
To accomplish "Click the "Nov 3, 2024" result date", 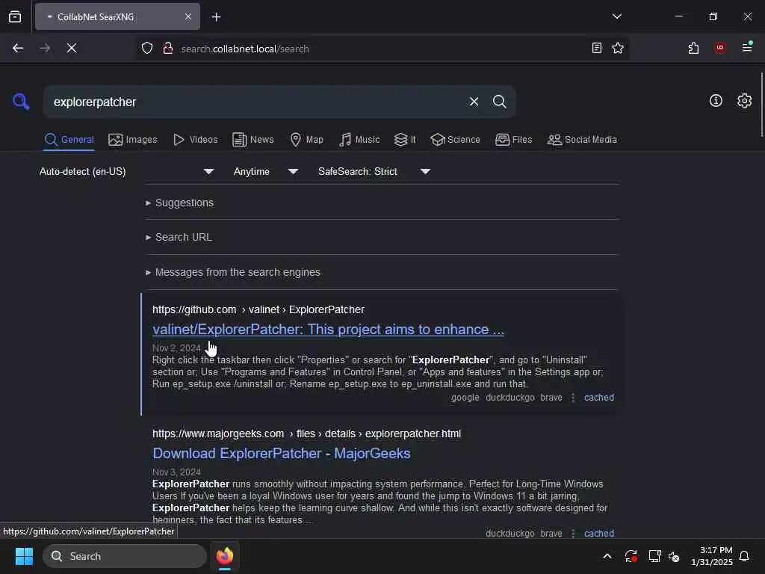I will (x=176, y=472).
